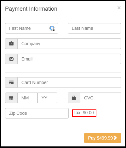Click the chevron arrow on the Pay button

(x=115, y=138)
